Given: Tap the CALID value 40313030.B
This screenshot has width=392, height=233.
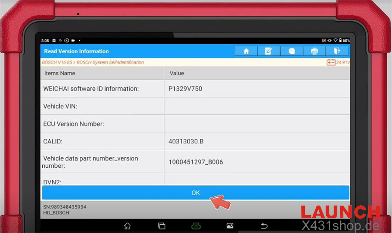Looking at the screenshot, I should click(186, 141).
